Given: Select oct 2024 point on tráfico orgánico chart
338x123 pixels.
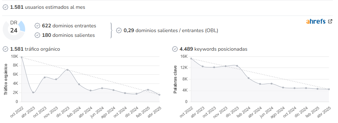Looking at the screenshot, I should (x=125, y=93).
